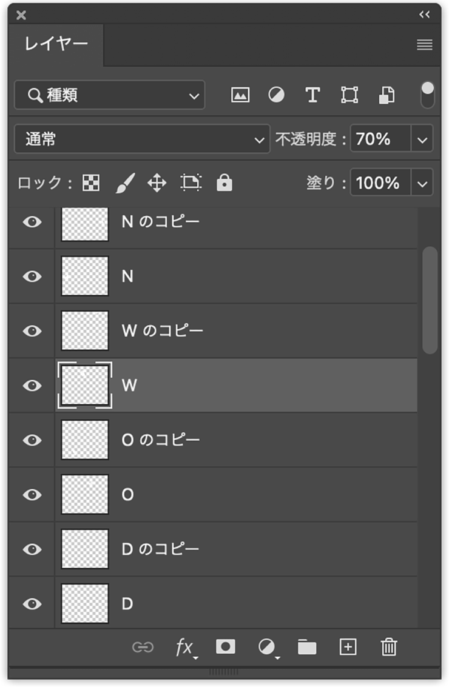Filter for type layers with T icon
Screen dimensions: 449x690
(x=313, y=95)
